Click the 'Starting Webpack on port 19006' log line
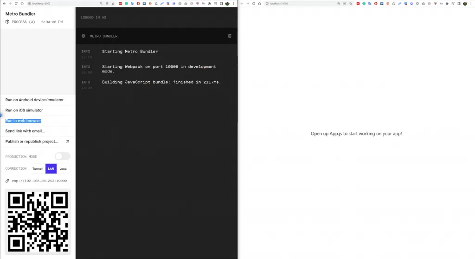 pos(159,69)
